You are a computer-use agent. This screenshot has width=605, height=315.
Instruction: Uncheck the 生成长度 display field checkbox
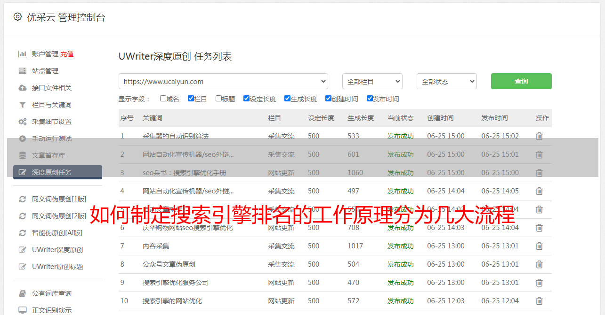pyautogui.click(x=287, y=99)
